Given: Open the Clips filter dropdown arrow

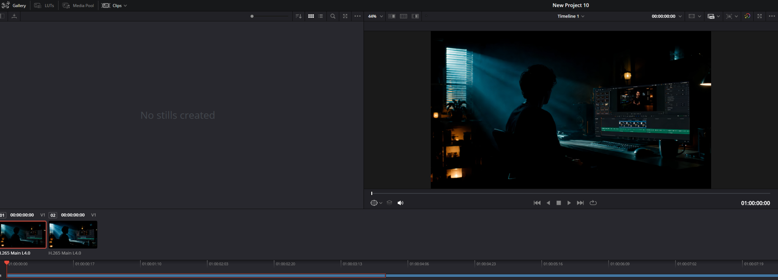Looking at the screenshot, I should point(125,6).
